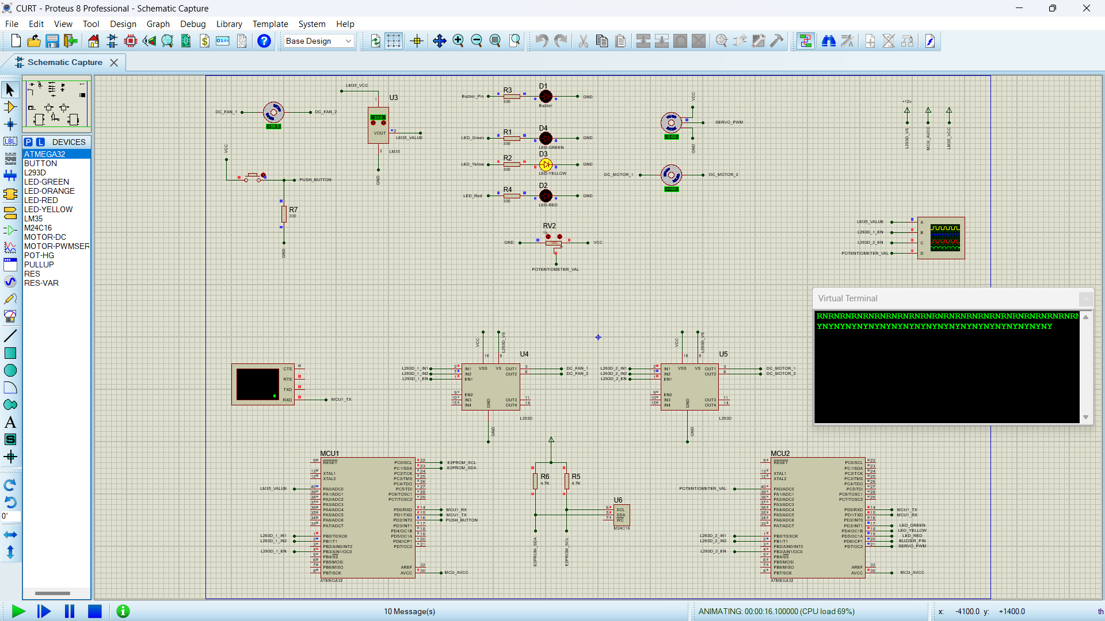
Task: Activate the Virtual Instruments Mode tool
Action: pyautogui.click(x=10, y=316)
